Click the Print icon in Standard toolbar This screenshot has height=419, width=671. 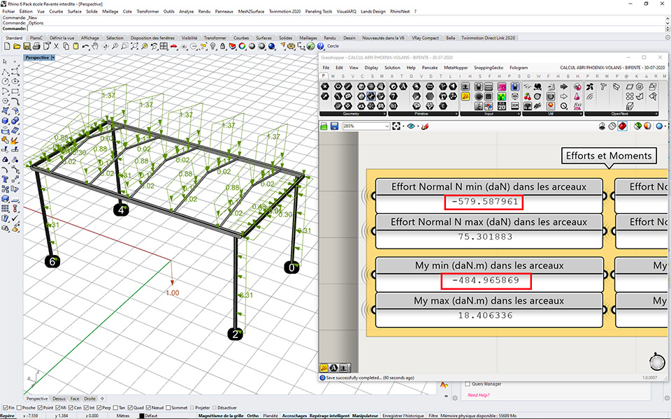[x=37, y=46]
